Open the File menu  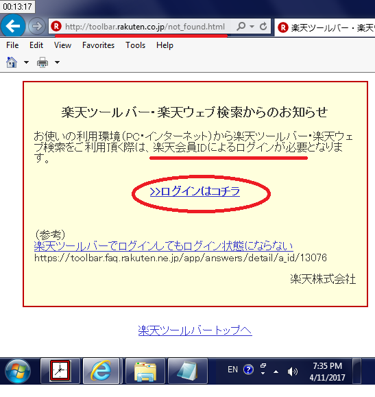click(x=12, y=45)
